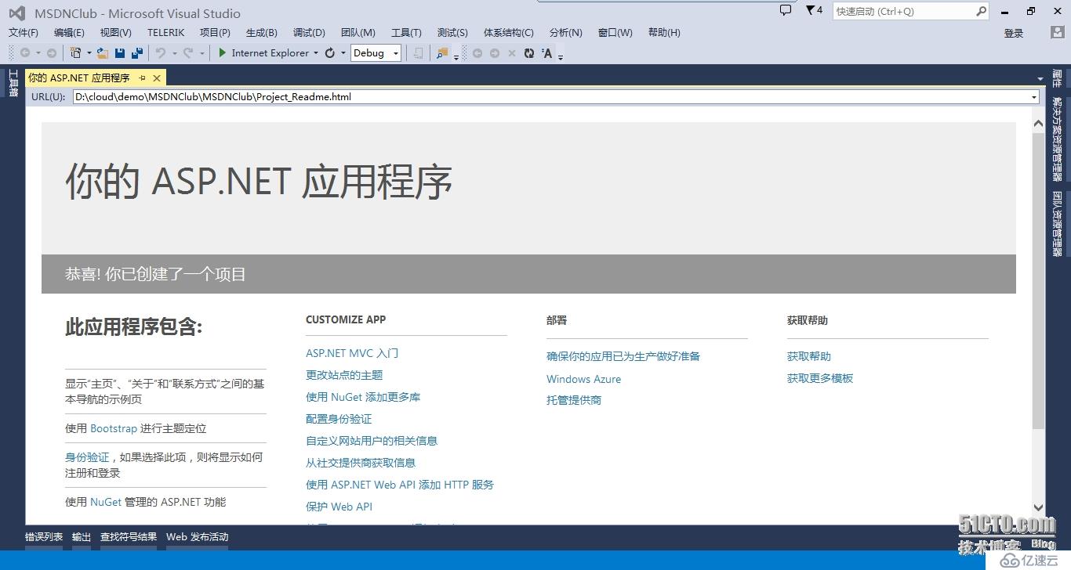
Task: Click the New Project toolbar icon
Action: (76, 53)
